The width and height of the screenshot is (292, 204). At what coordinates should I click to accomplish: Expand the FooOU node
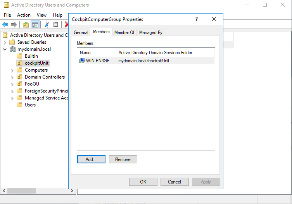click(x=12, y=84)
